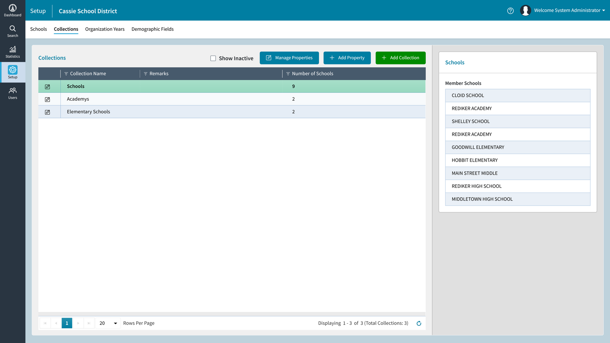Select CLOID SCHOOL in the Member Schools list
The width and height of the screenshot is (610, 343).
pyautogui.click(x=518, y=95)
